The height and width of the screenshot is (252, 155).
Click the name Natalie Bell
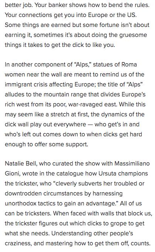click(x=21, y=163)
